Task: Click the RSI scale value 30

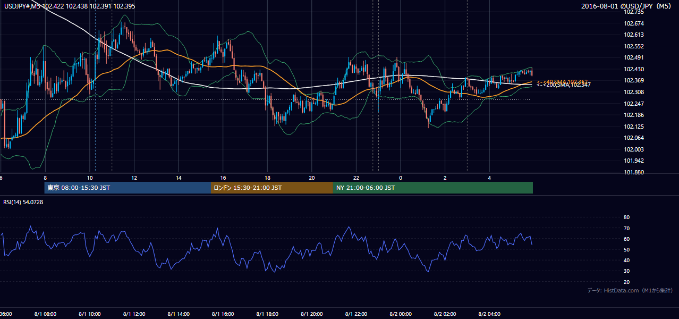Action: coord(626,271)
